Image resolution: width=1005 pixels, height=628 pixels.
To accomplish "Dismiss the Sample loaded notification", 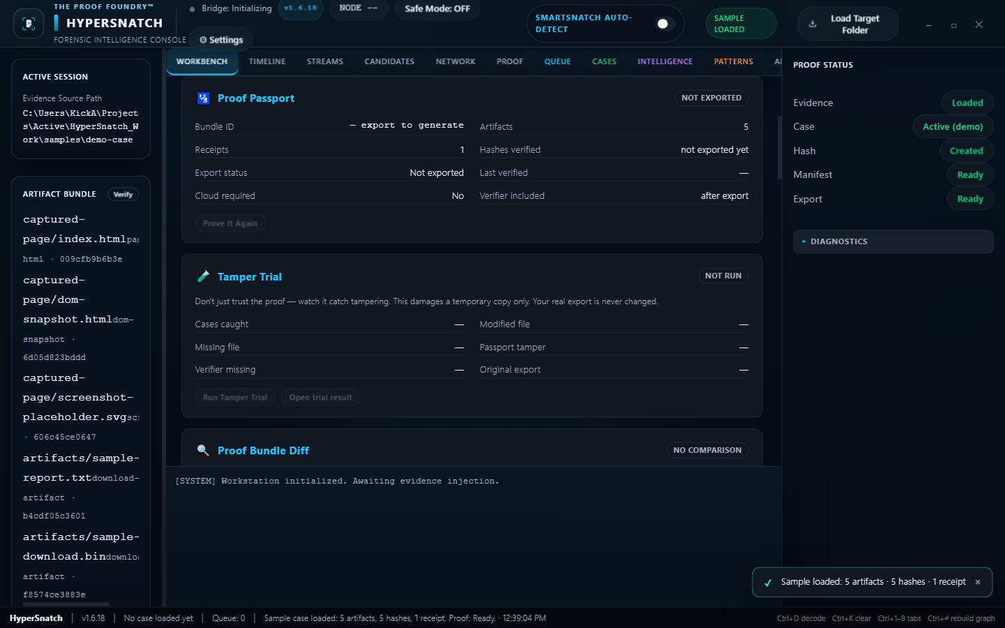I will 978,582.
